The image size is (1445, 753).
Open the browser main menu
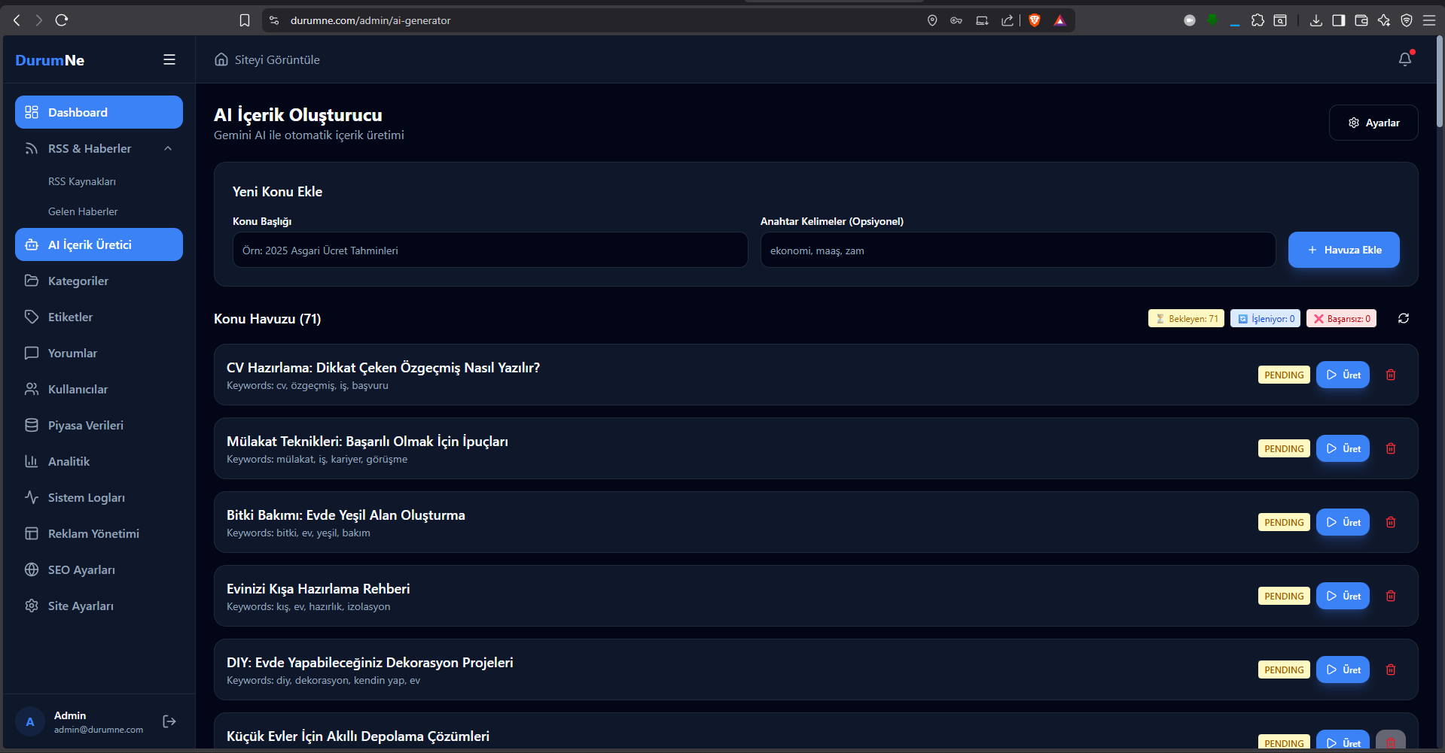click(x=1429, y=20)
